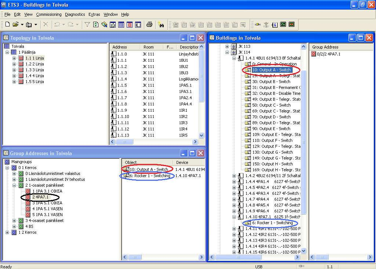This screenshot has width=376, height=269.
Task: Select group address 2 4PA7.1
Action: 40,197
